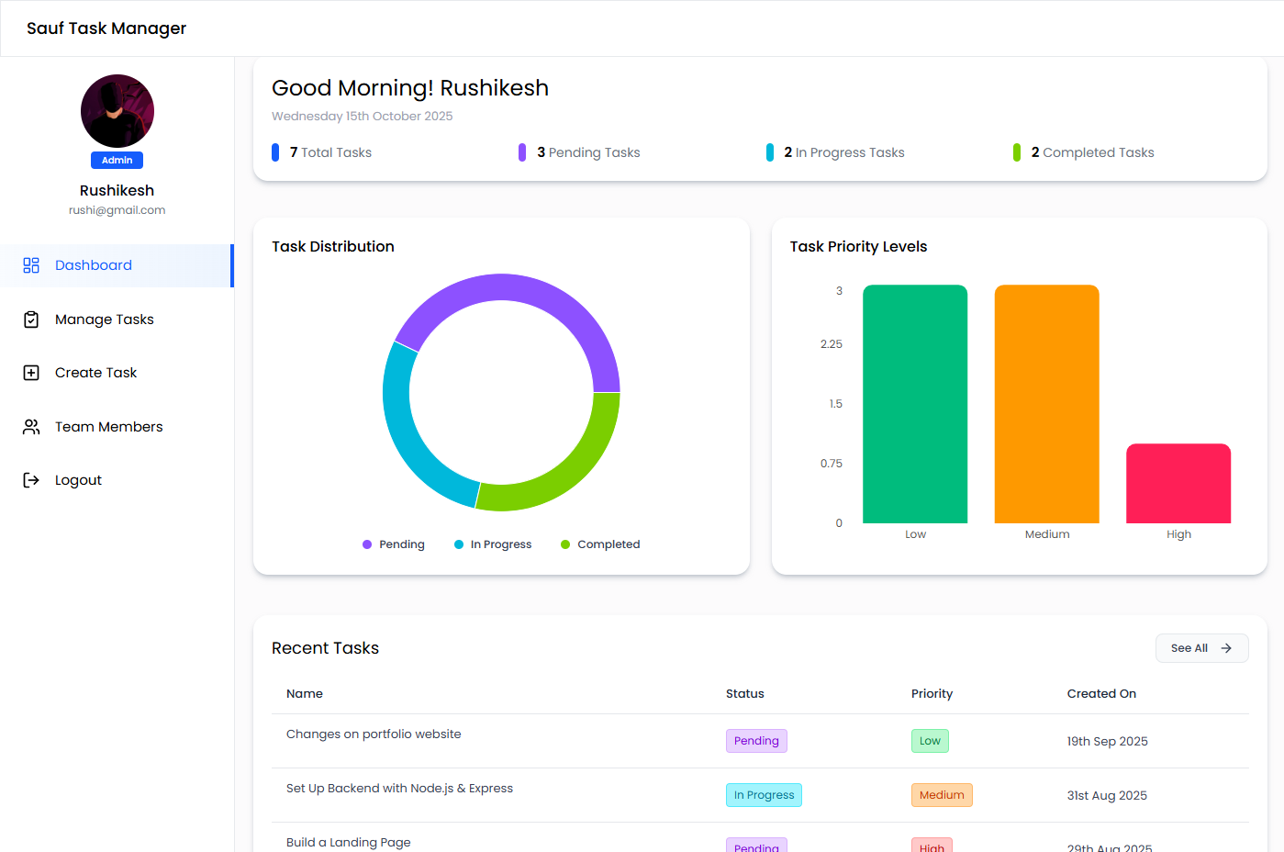This screenshot has height=852, width=1284.
Task: Click the Dashboard grid icon in sidebar
Action: click(x=31, y=265)
